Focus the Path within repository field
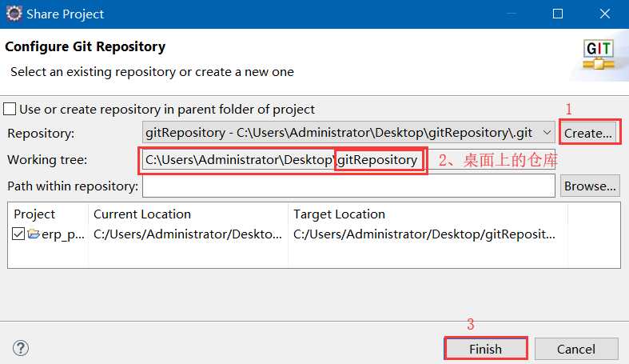Image resolution: width=629 pixels, height=364 pixels. pos(348,186)
